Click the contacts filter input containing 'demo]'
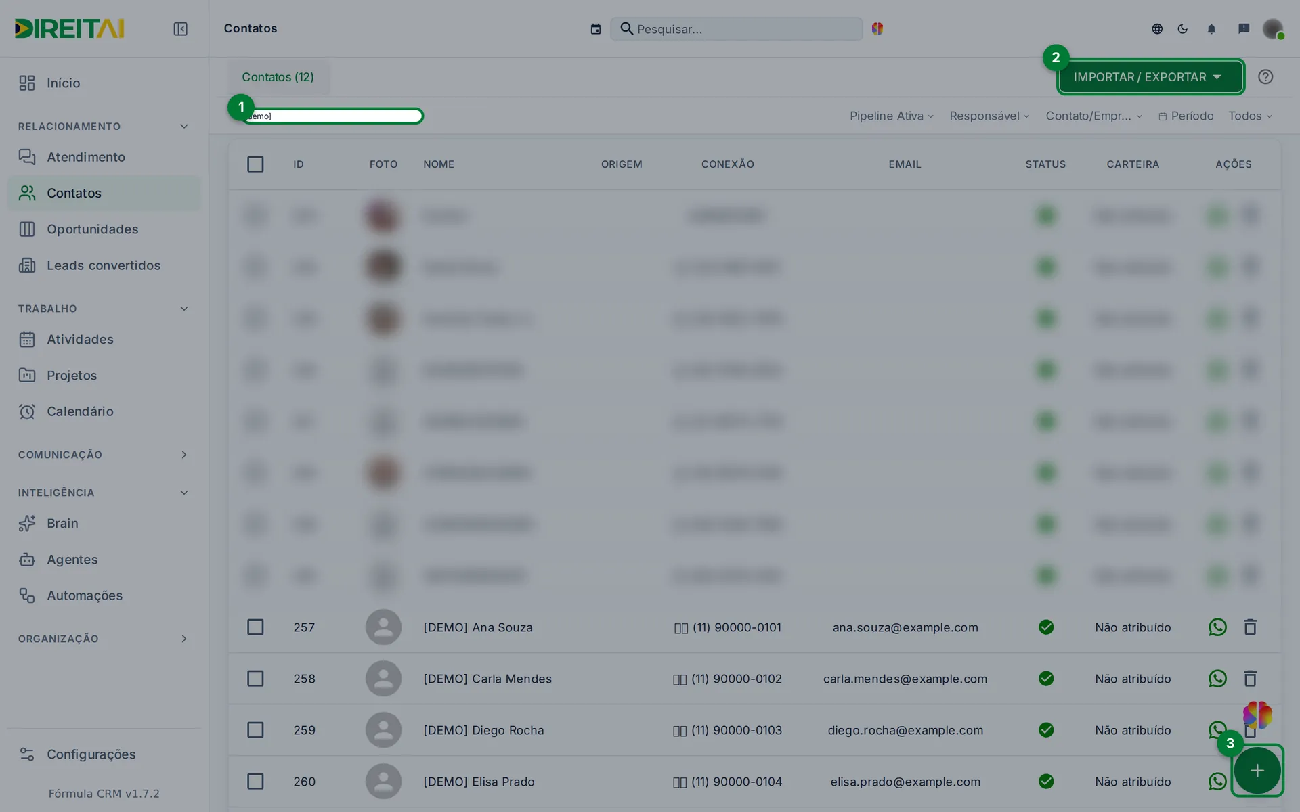 [332, 116]
